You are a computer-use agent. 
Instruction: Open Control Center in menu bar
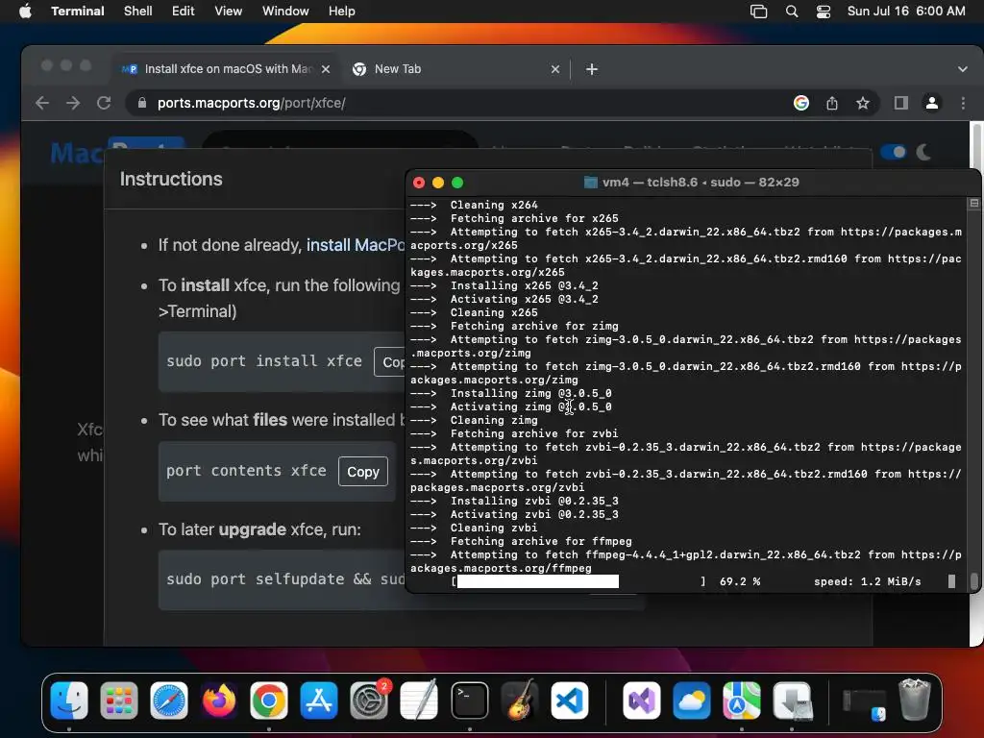pyautogui.click(x=824, y=12)
